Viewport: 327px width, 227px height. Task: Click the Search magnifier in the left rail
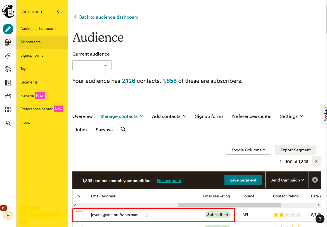tap(8, 123)
